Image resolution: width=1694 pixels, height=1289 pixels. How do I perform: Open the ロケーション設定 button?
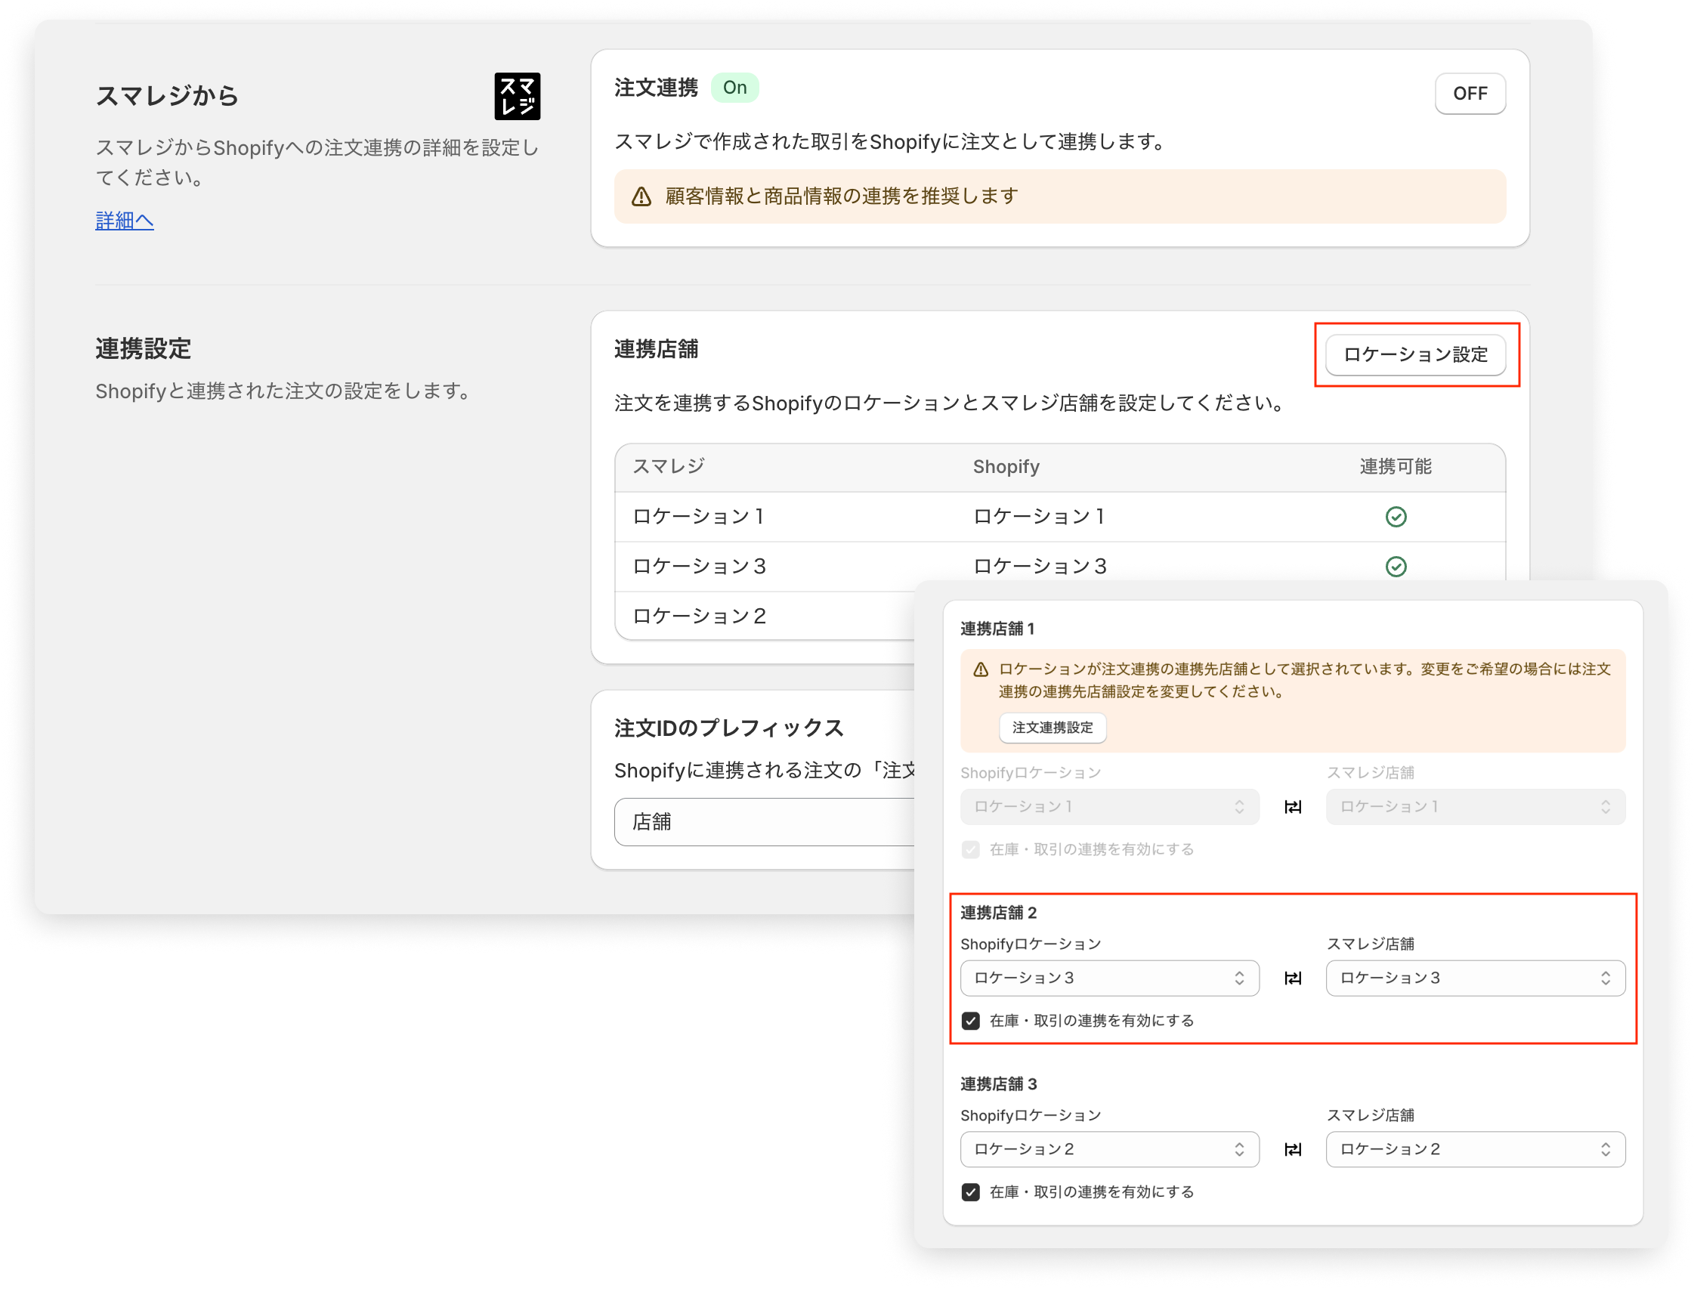tap(1415, 354)
